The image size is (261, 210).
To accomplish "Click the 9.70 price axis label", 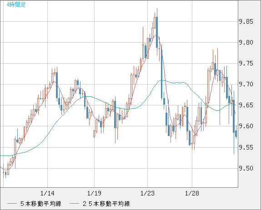I will 246,84.
